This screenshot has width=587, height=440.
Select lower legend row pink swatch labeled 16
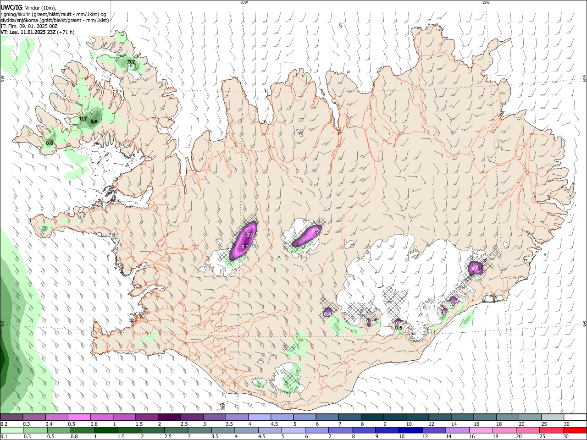(481, 430)
